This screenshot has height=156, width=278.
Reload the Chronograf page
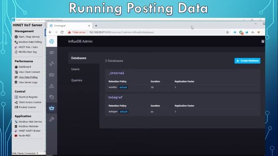coord(62,32)
